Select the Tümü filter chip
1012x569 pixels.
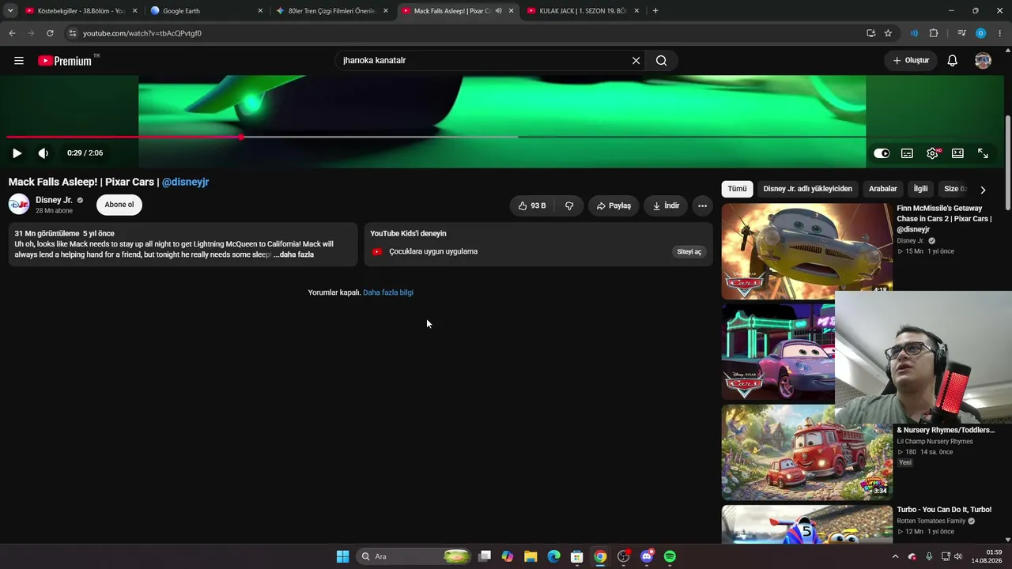pyautogui.click(x=737, y=189)
